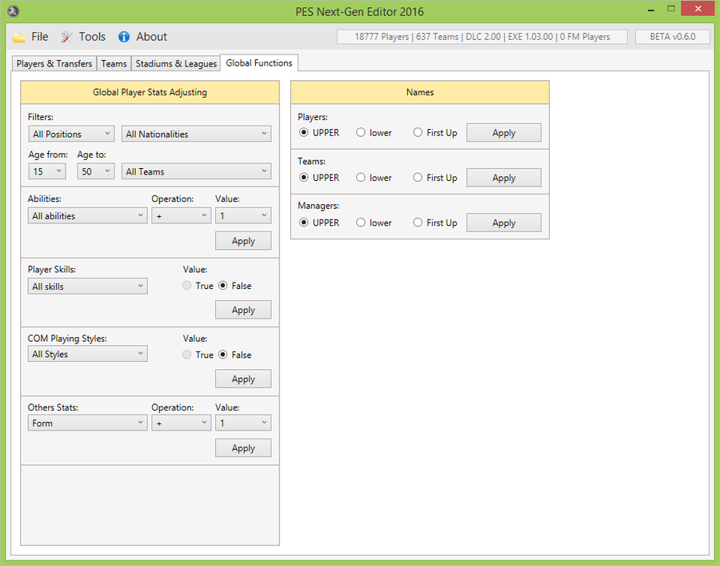
Task: Expand the All skills dropdown
Action: click(x=87, y=287)
